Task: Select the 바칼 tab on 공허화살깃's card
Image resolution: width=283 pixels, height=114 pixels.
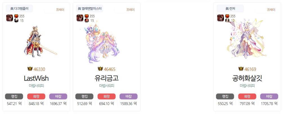Action: click(x=269, y=96)
